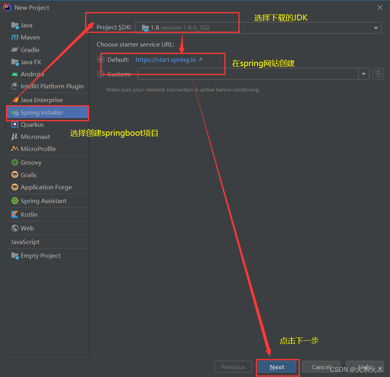Open the https://start.spring.io link

coord(166,60)
